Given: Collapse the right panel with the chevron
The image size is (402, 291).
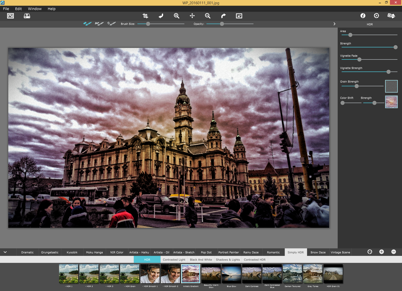Looking at the screenshot, I should (x=334, y=24).
